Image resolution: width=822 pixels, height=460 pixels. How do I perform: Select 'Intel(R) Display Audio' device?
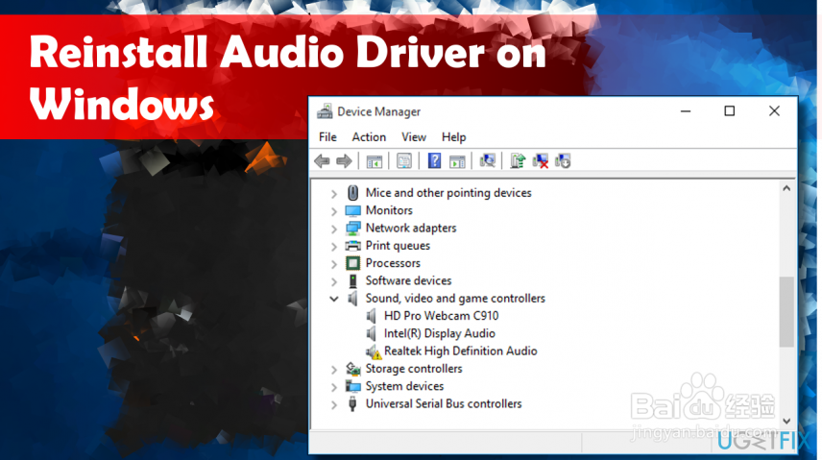coord(439,333)
